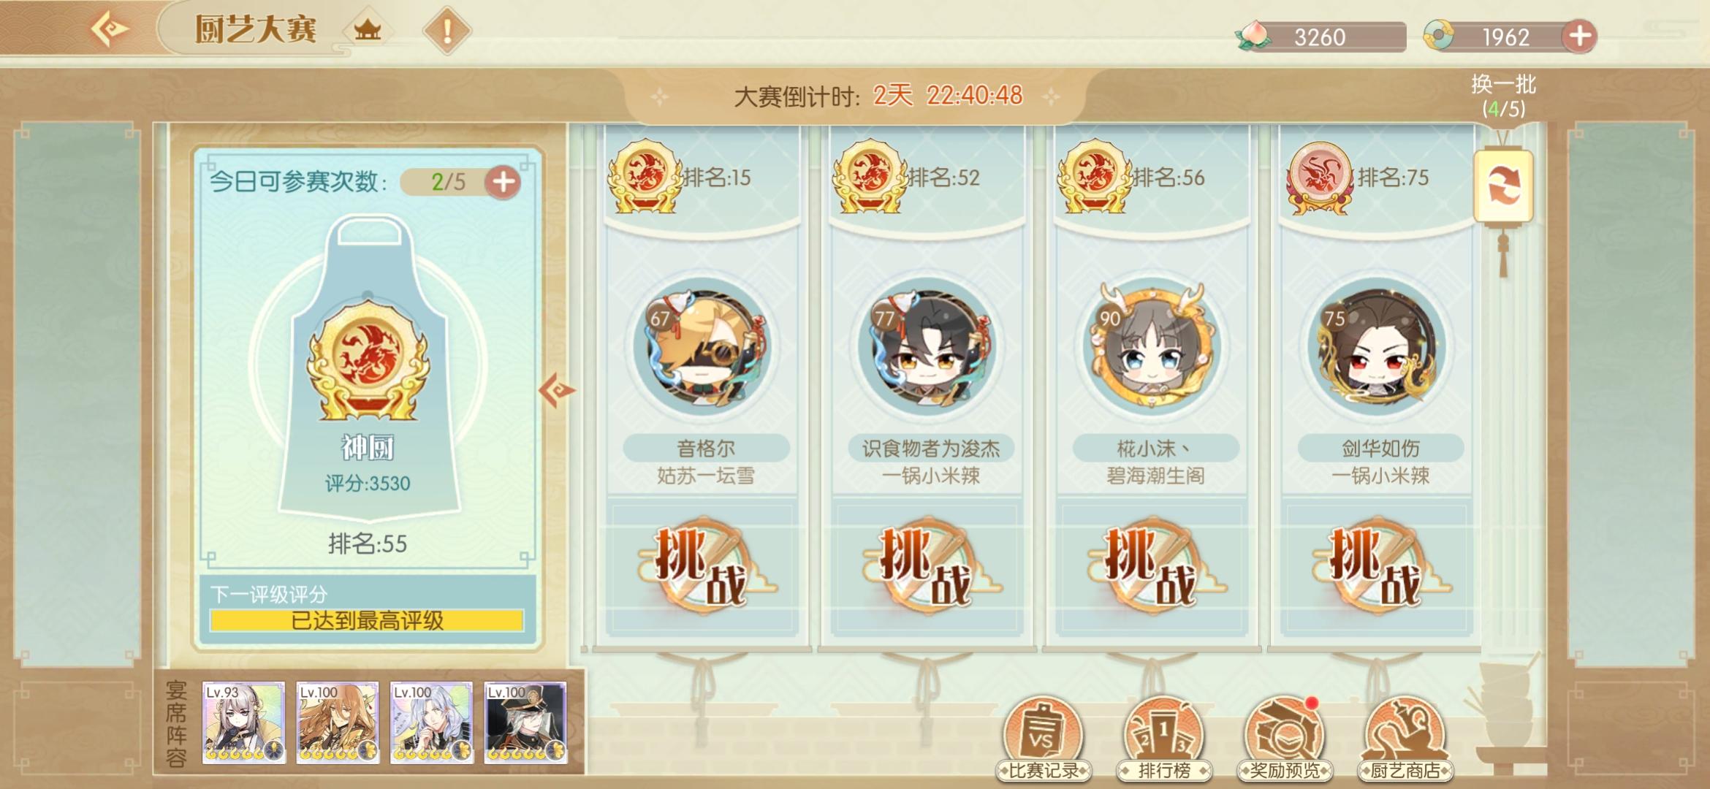
Task: Select Lv.93 character in 宴席阵容
Action: (243, 723)
